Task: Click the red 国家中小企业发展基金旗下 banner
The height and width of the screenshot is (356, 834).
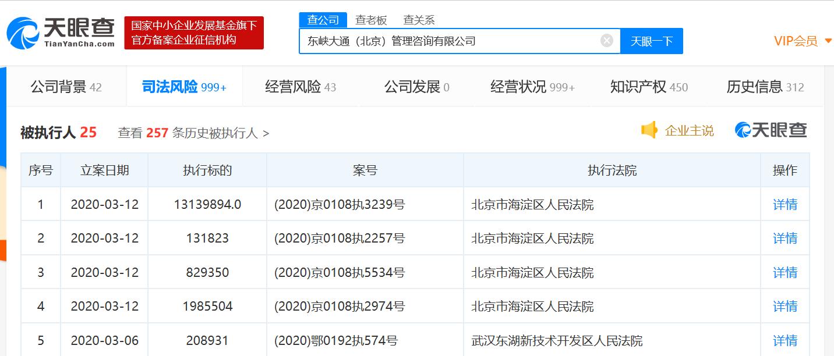Action: pyautogui.click(x=194, y=33)
